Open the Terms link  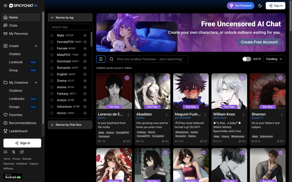7,159
